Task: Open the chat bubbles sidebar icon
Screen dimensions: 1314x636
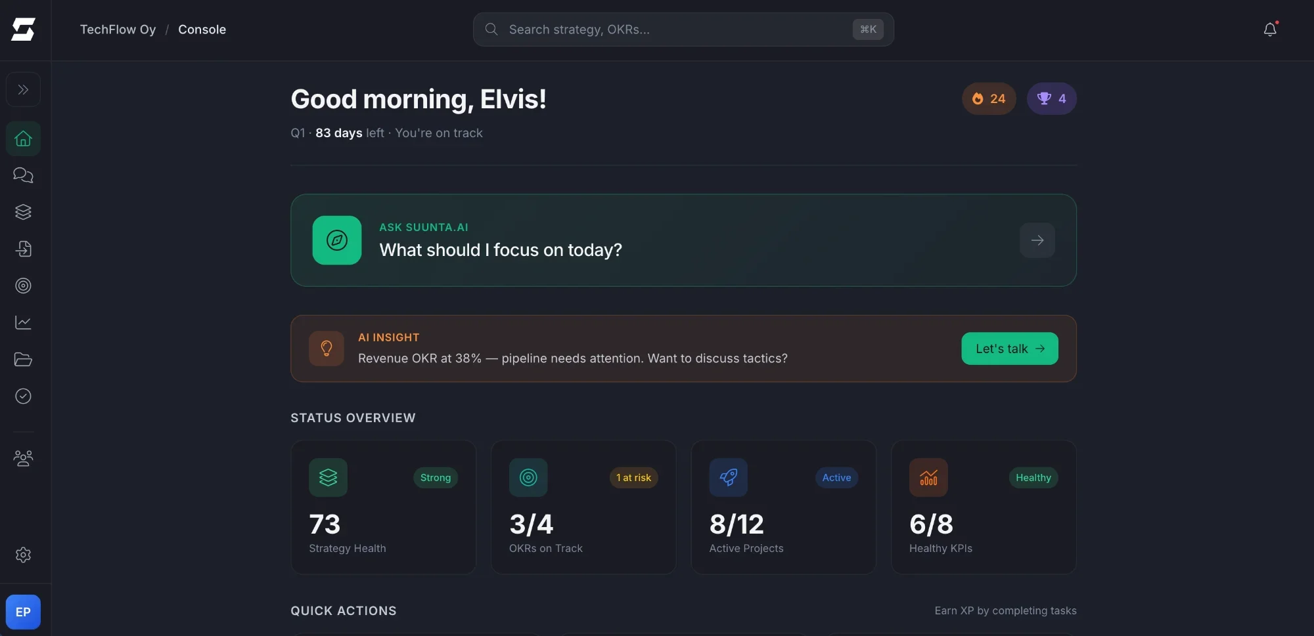Action: [x=23, y=175]
